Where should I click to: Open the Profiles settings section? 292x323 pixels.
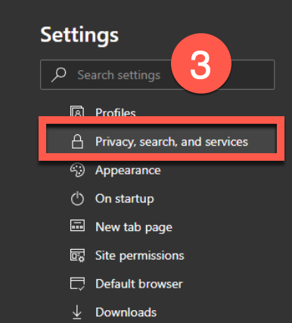(x=116, y=112)
